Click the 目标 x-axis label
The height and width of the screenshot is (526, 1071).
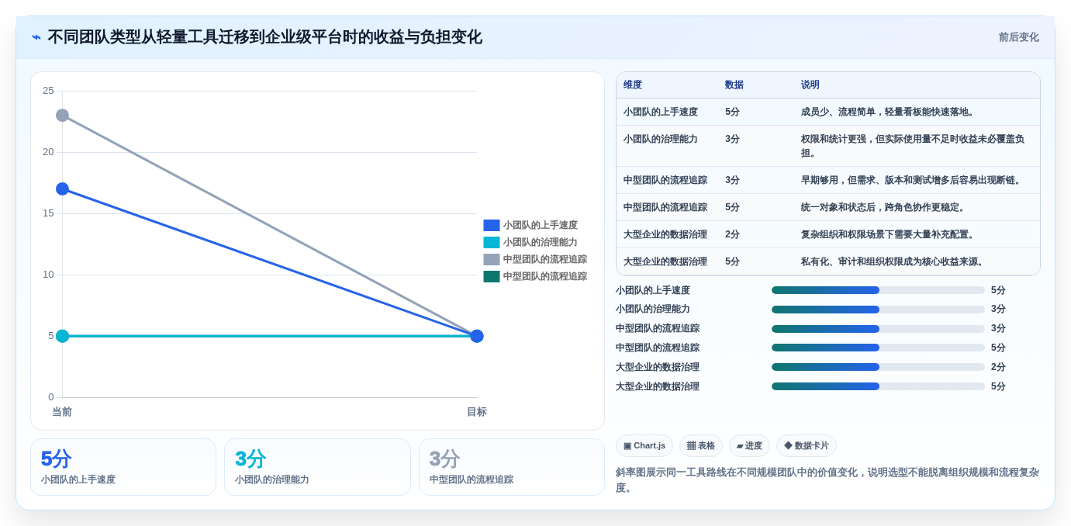477,412
